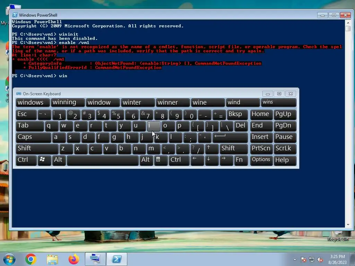Click the down arrow key

212,160
